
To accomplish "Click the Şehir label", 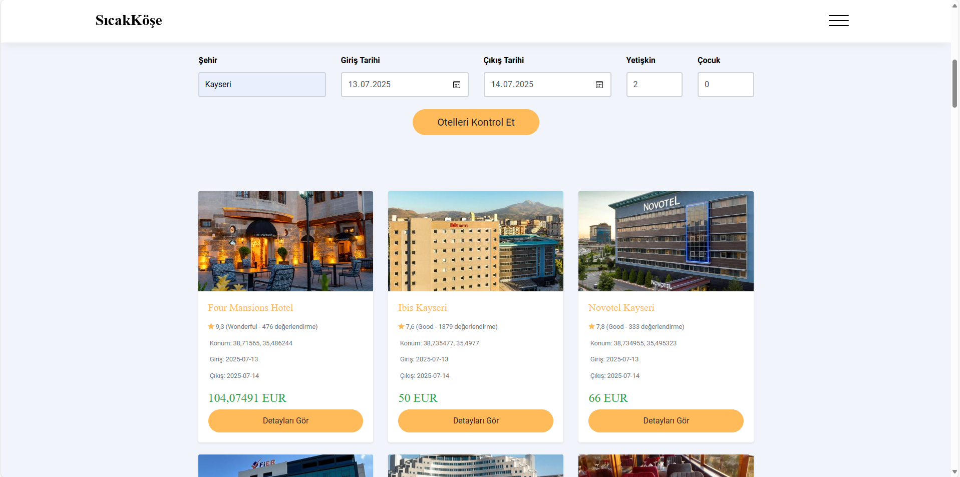I will pyautogui.click(x=208, y=60).
